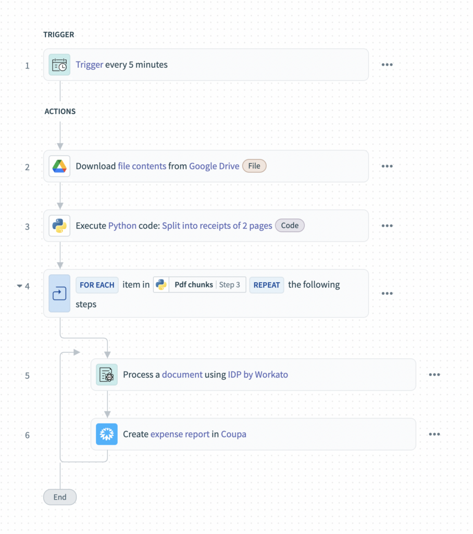
Task: Click the End marker at the bottom
Action: coord(59,497)
